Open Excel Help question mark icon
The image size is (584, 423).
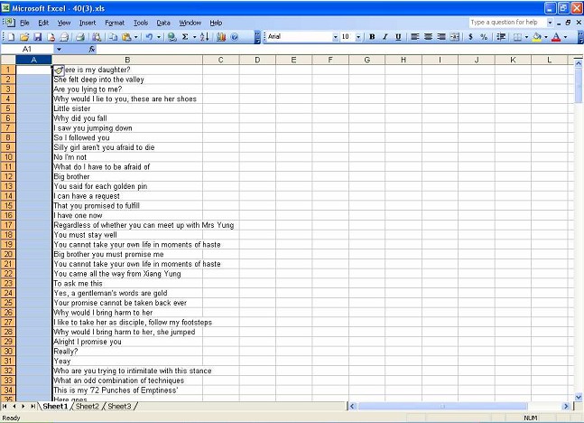coord(235,36)
